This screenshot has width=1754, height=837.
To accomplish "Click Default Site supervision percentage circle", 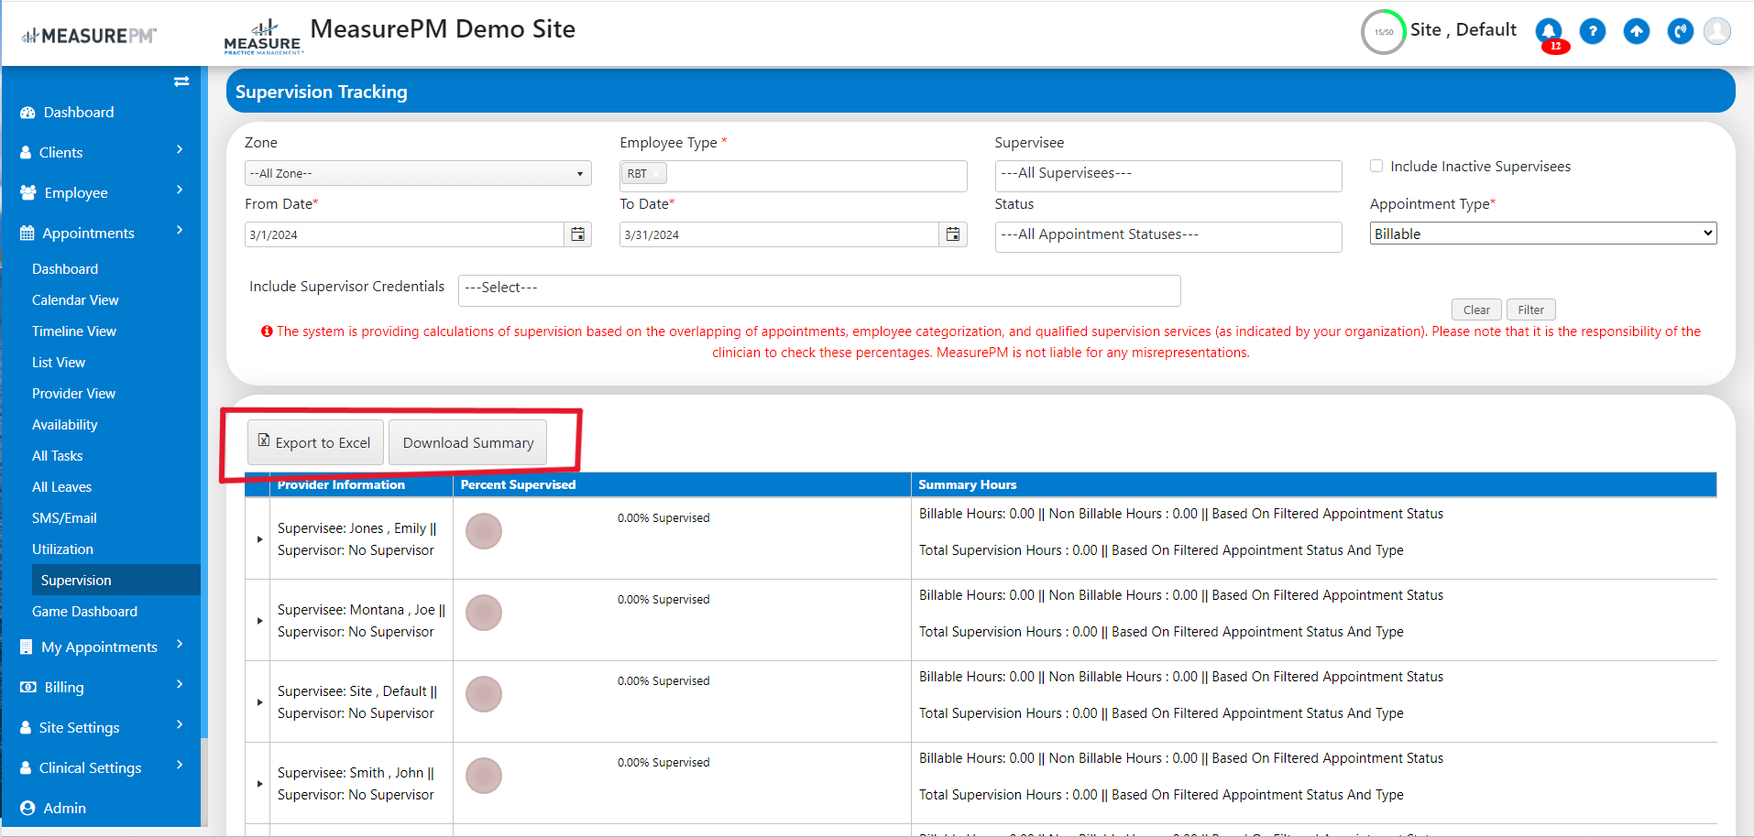I will (484, 694).
